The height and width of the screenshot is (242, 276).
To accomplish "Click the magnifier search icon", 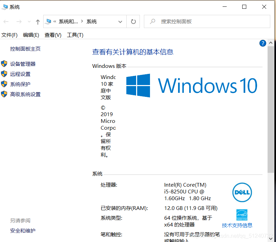I will [152, 22].
